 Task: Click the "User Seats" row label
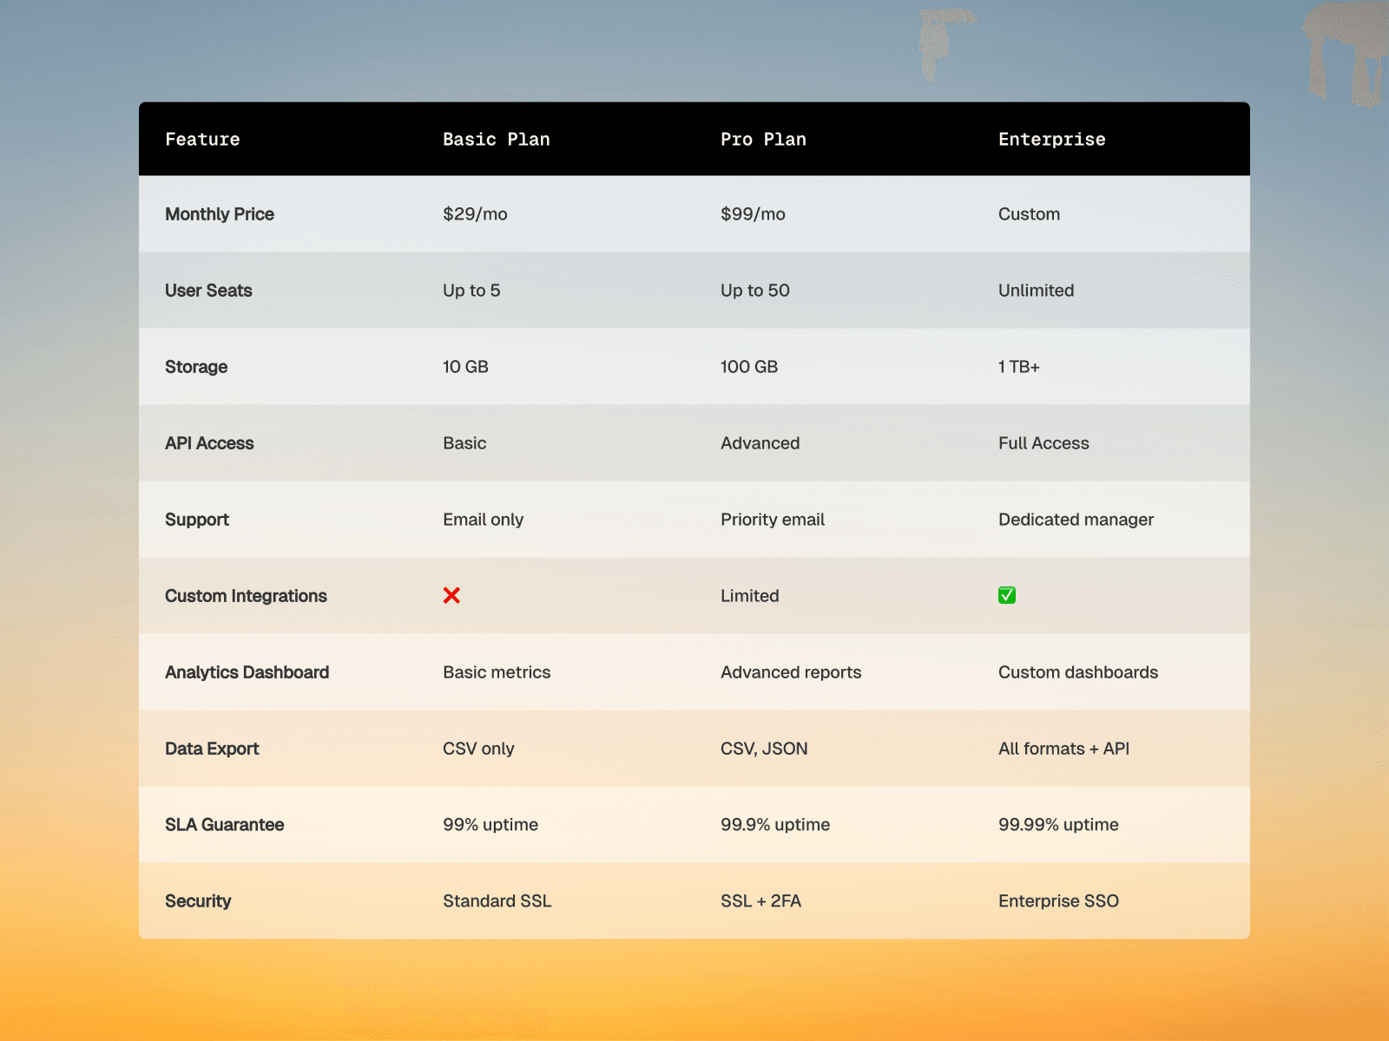click(208, 291)
